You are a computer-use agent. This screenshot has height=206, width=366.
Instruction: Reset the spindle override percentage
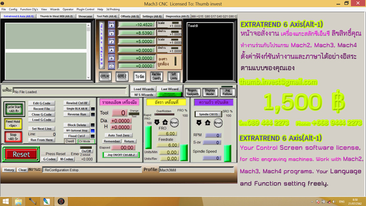[218, 123]
